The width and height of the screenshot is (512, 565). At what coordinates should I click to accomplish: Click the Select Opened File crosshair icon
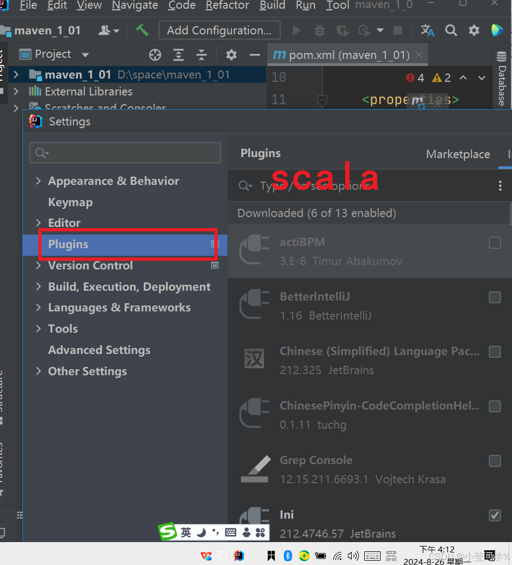[x=155, y=54]
